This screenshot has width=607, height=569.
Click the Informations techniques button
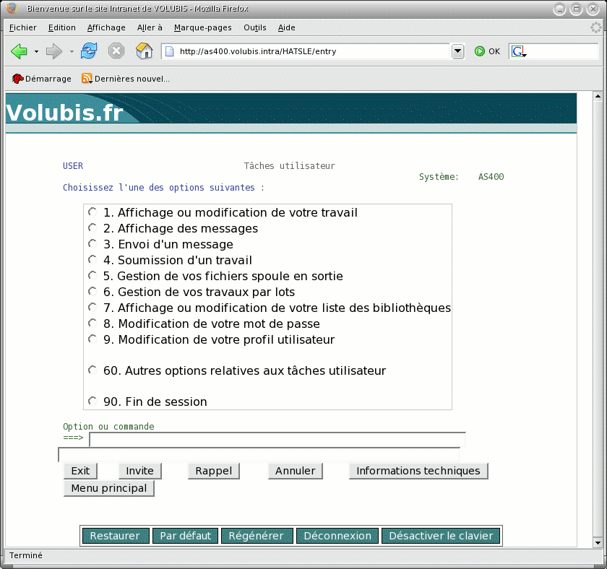coord(418,471)
